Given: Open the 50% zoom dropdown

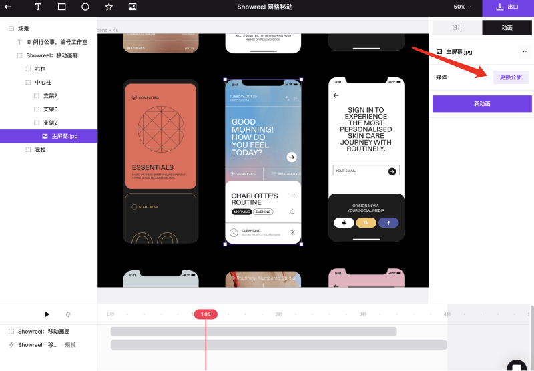Looking at the screenshot, I should 463,7.
